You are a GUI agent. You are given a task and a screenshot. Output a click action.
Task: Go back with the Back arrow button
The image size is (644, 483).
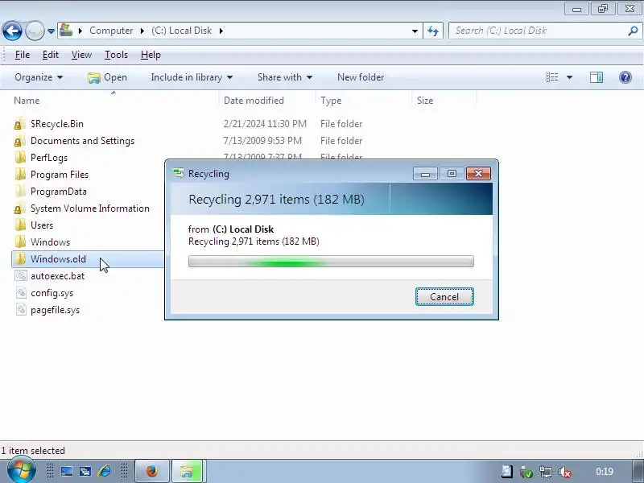12,31
